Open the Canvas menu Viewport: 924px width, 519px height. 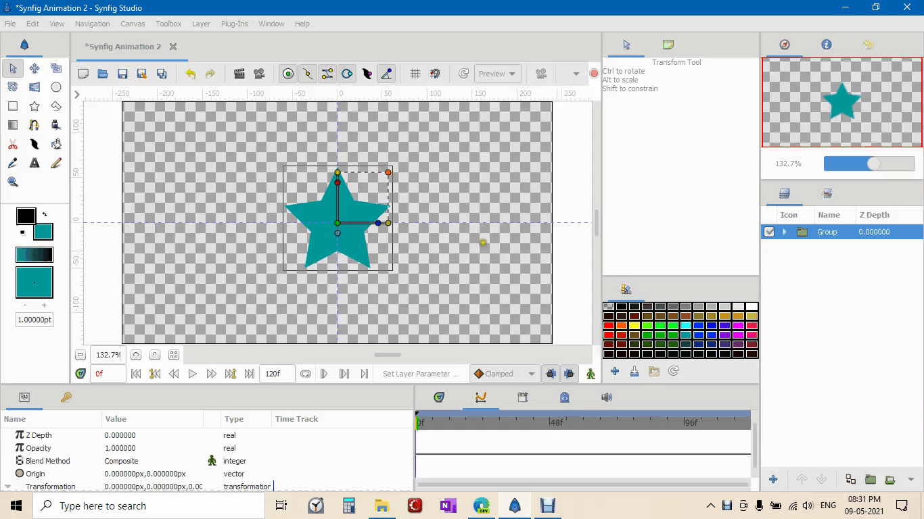click(133, 24)
